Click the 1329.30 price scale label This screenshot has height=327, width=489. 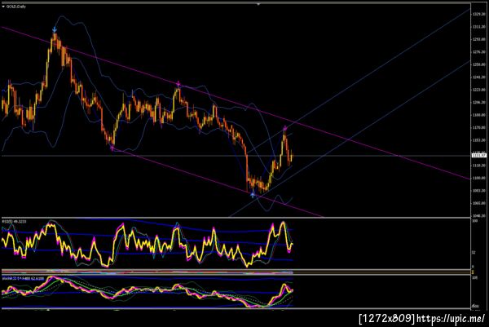479,15
